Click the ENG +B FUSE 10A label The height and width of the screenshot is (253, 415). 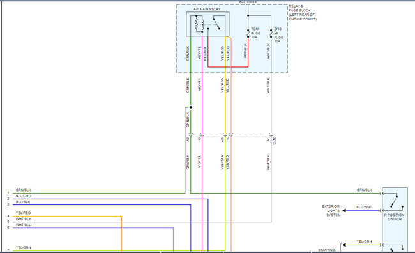coord(278,35)
